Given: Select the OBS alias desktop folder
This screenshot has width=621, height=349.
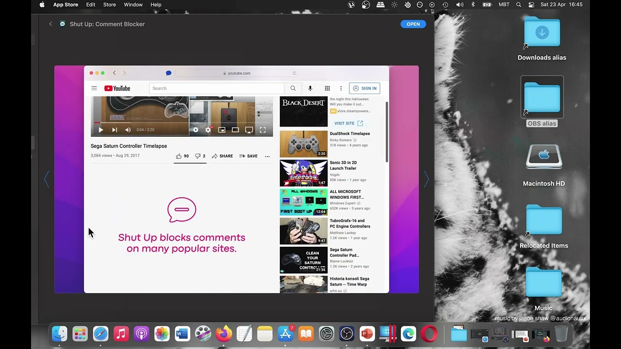Looking at the screenshot, I should (542, 102).
